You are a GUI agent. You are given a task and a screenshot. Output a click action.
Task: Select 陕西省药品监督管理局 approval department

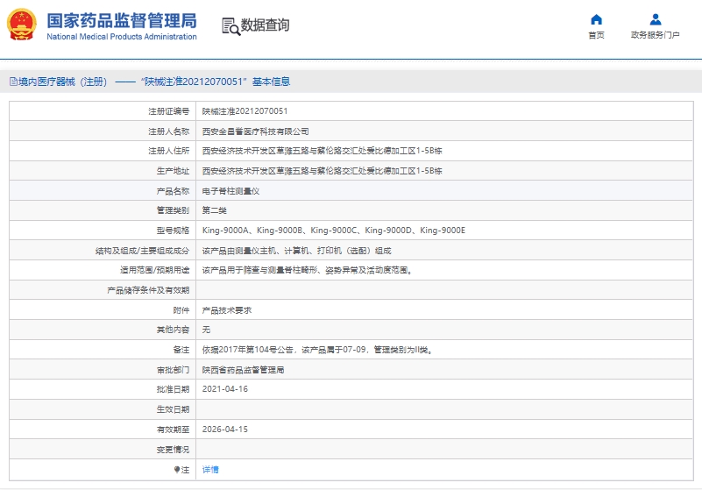click(x=243, y=370)
